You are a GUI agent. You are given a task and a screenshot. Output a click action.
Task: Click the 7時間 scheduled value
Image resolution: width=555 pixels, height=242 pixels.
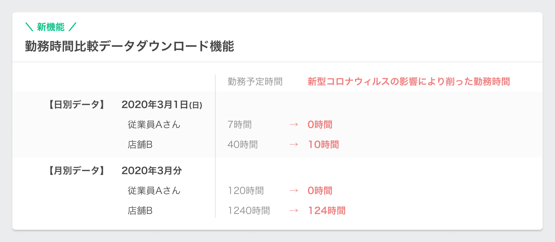pyautogui.click(x=240, y=124)
